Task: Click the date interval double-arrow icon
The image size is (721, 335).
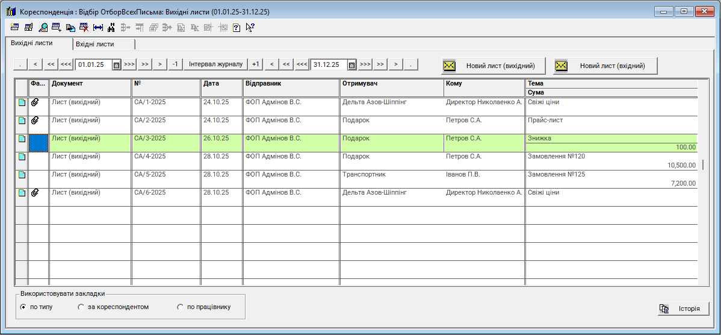Action: pyautogui.click(x=98, y=27)
